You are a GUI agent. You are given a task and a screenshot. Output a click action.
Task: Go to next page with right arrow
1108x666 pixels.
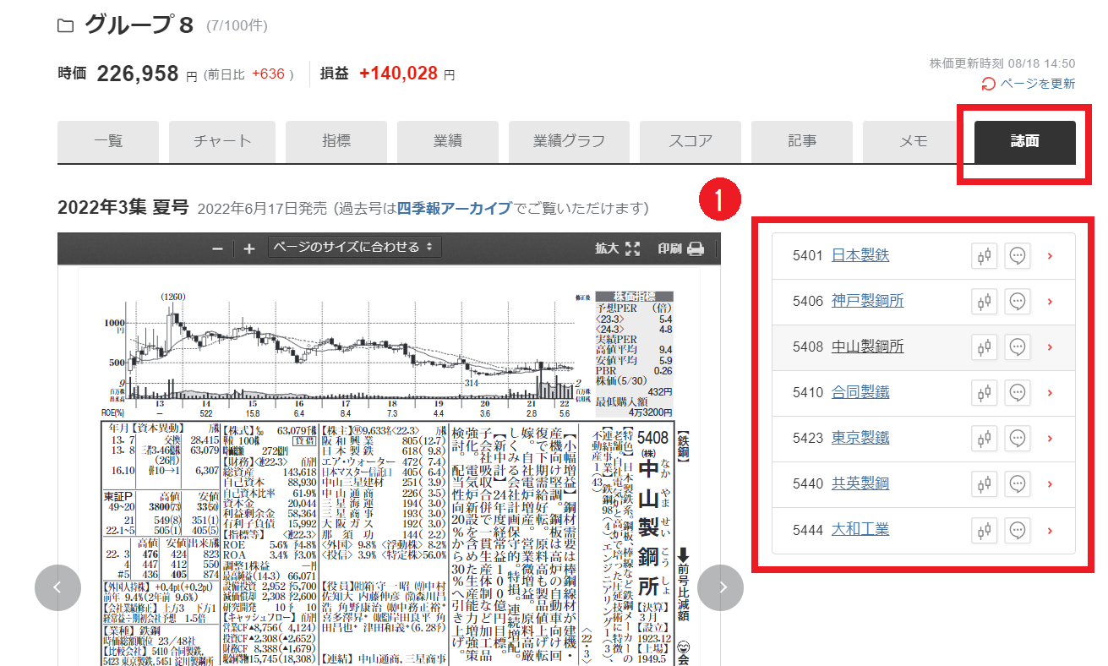click(721, 587)
